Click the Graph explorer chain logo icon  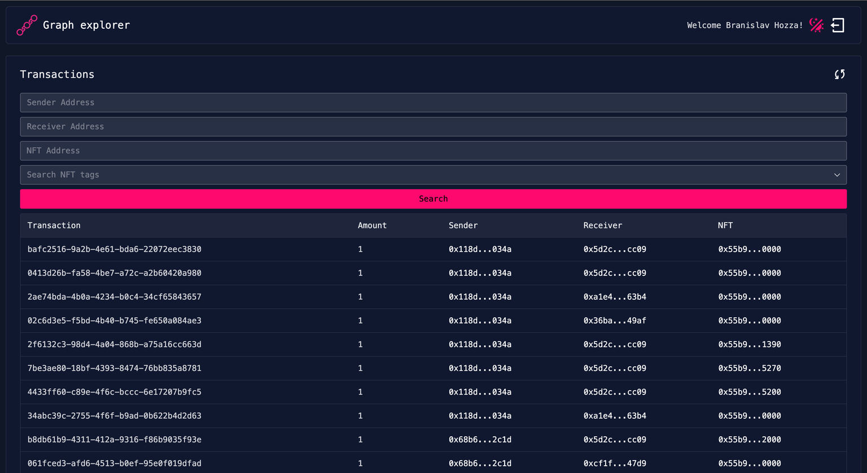coord(27,25)
